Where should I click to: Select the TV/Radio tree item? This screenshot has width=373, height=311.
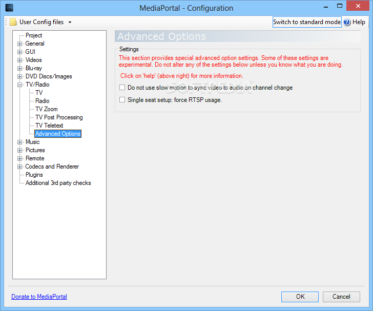[x=37, y=85]
